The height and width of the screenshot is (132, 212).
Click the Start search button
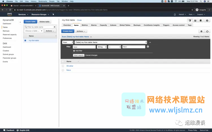tap(79, 55)
